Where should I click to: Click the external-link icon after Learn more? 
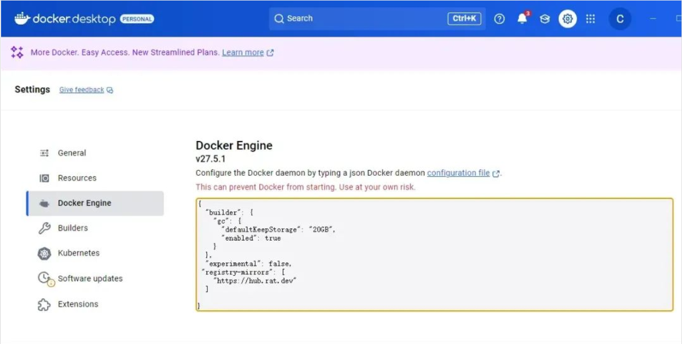[270, 53]
